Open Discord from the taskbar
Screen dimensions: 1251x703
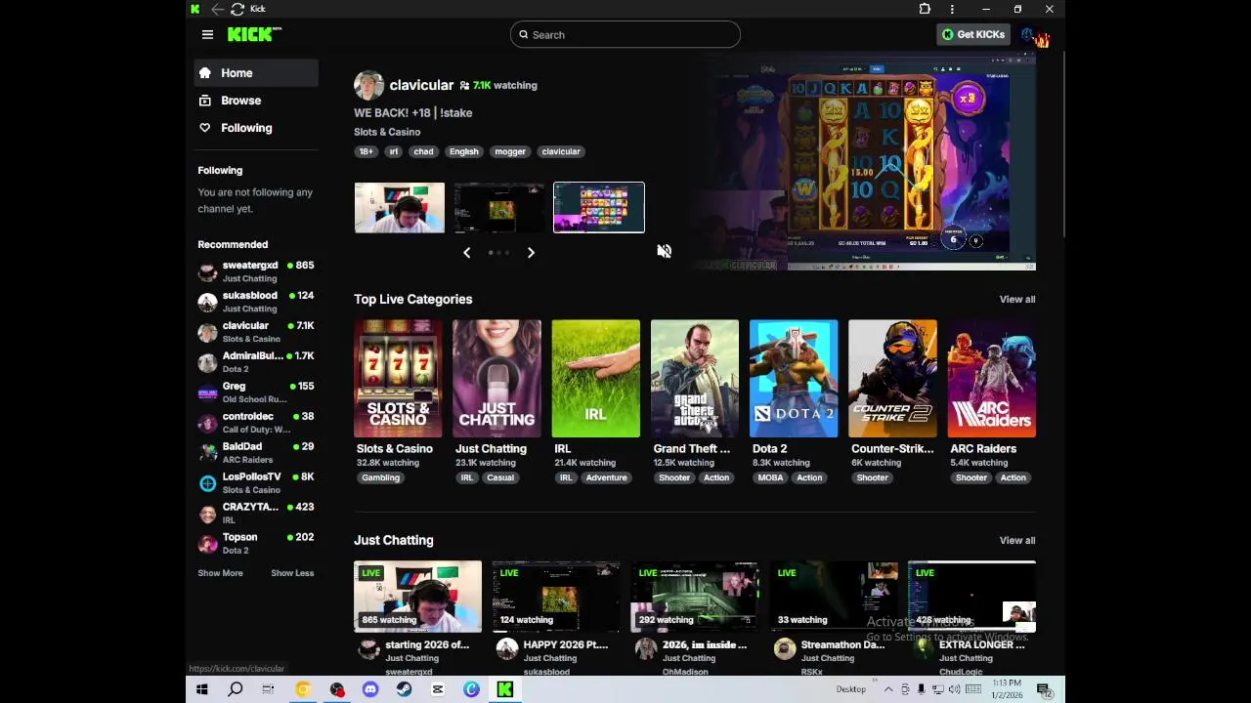click(370, 689)
